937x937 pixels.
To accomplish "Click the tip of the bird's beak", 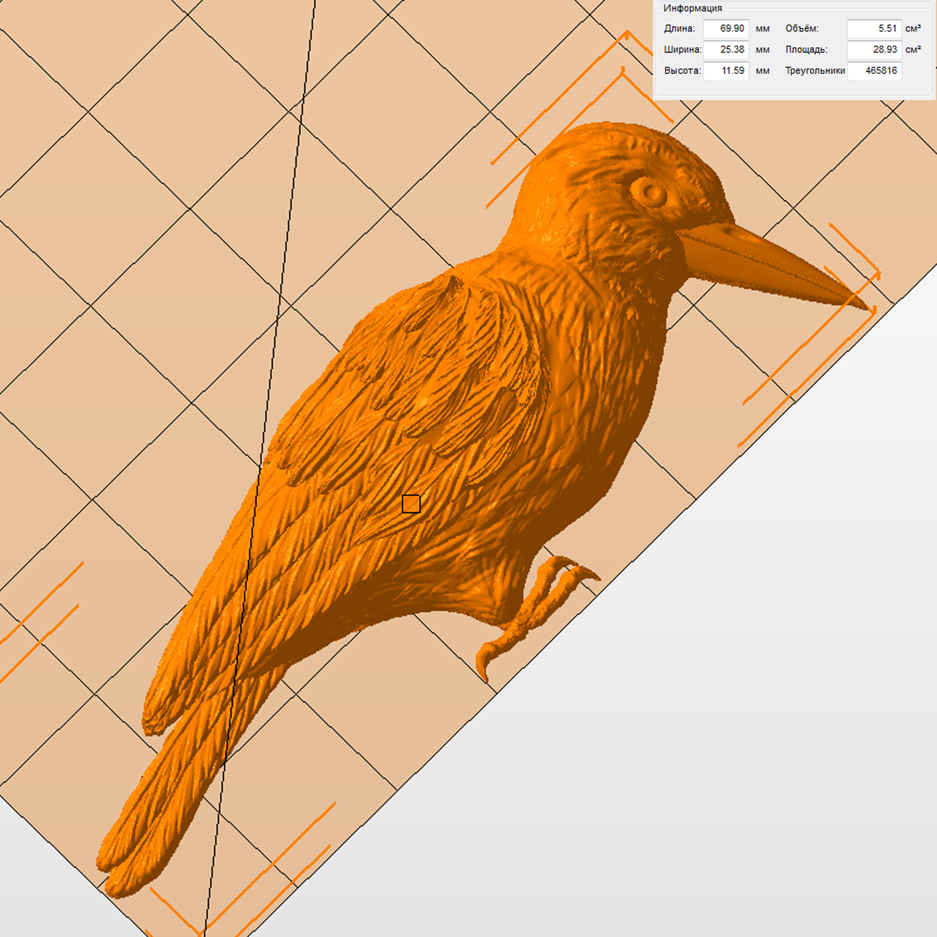I will [x=866, y=307].
